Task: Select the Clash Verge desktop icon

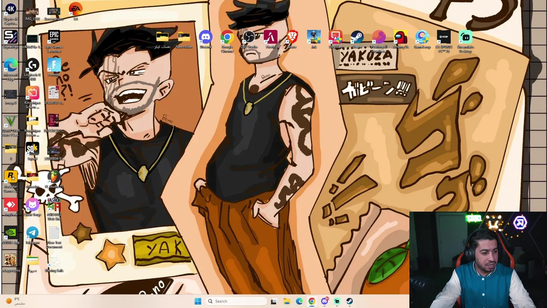Action: [32, 207]
